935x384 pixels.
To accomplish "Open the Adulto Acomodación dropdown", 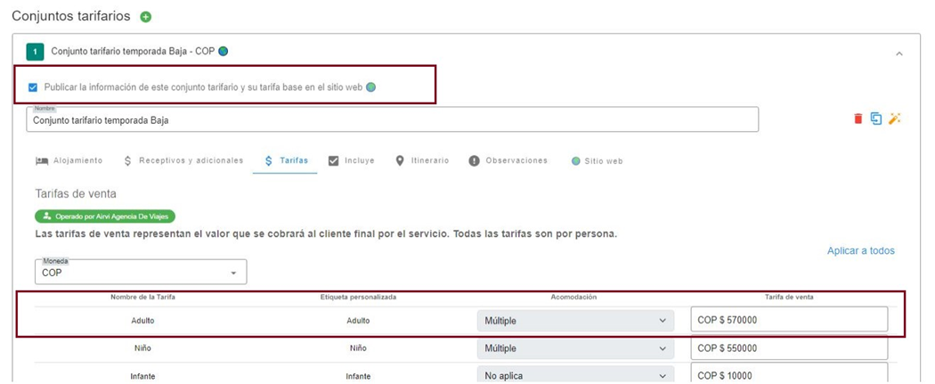I will click(575, 320).
